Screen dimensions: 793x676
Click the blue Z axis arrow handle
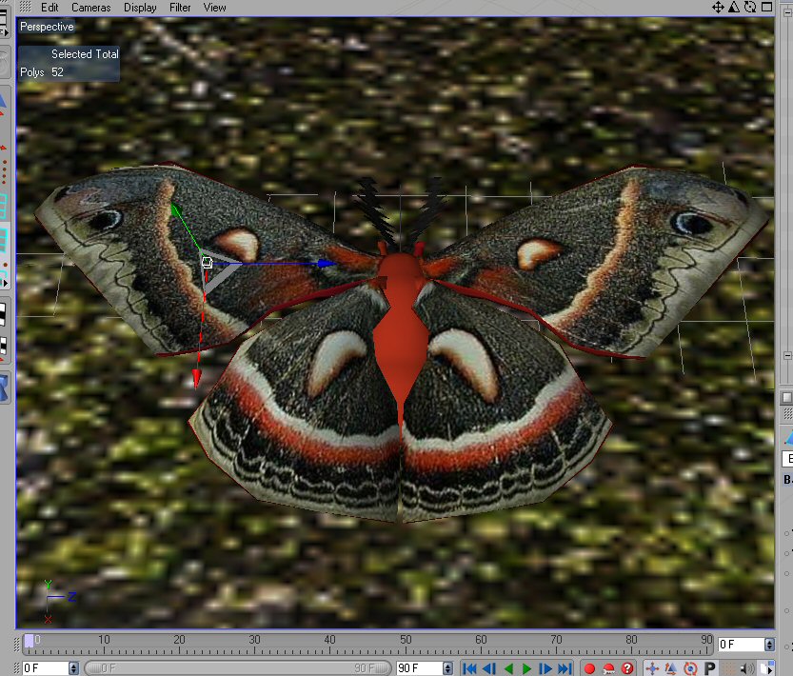click(x=327, y=263)
